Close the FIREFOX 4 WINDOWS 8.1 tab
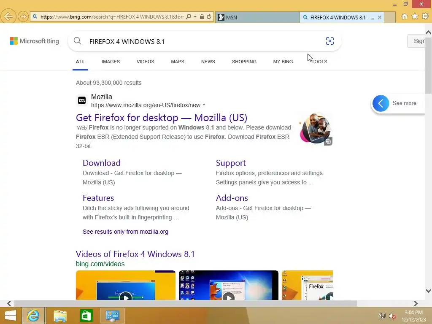Screen dimensions: 432x324 (380, 17)
